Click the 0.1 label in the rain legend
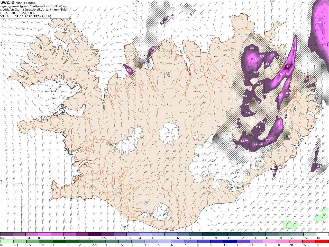Image resolution: width=329 pixels, height=247 pixels. [x=2, y=245]
